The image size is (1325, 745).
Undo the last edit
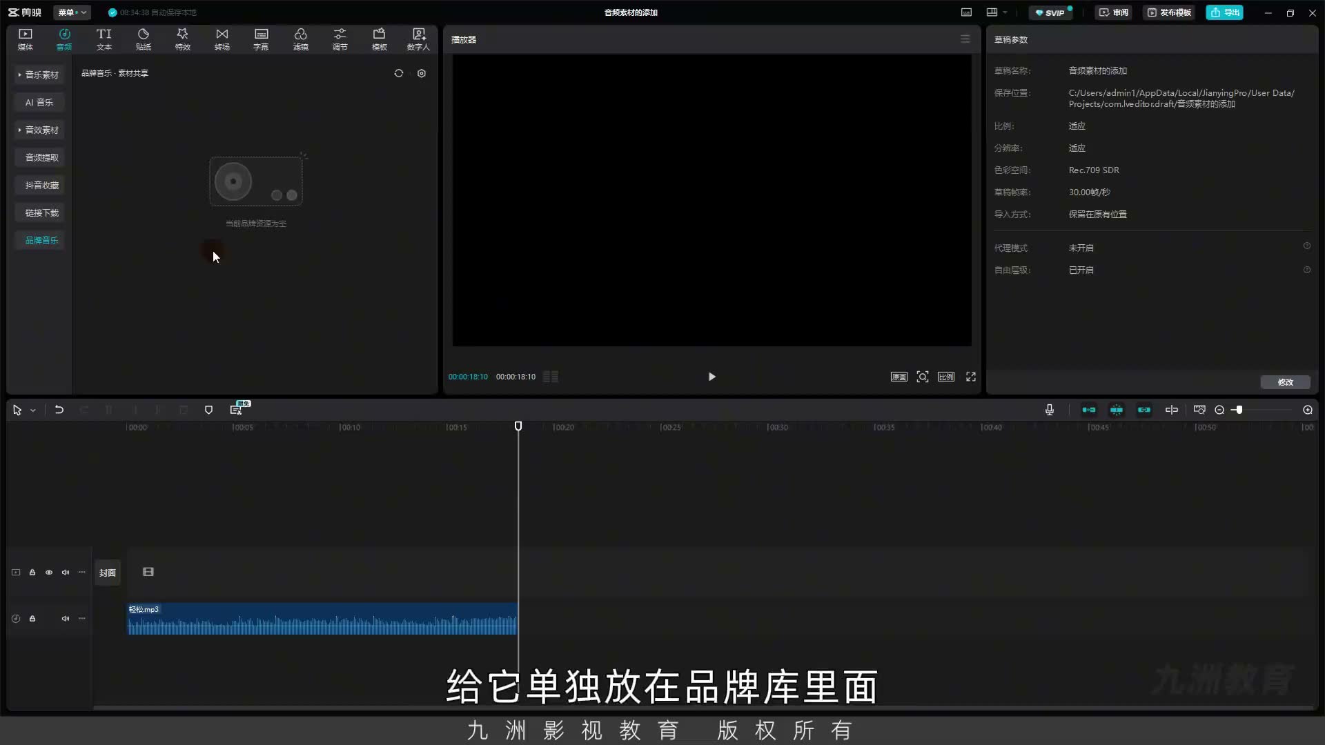click(59, 410)
